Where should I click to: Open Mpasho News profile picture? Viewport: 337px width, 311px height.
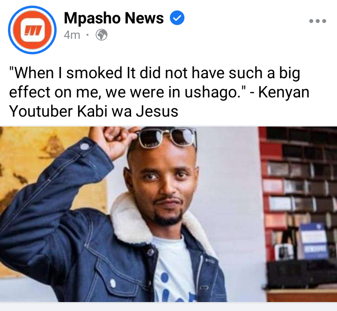(x=32, y=30)
